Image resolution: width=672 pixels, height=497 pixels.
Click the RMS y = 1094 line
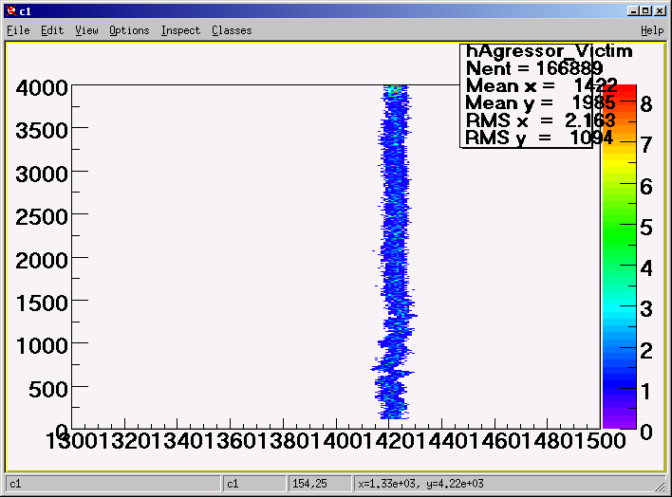[x=539, y=138]
